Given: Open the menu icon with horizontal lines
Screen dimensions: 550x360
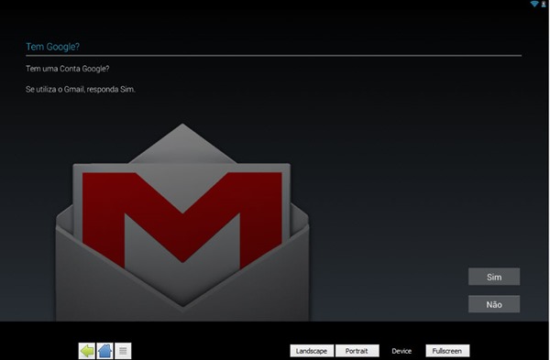Looking at the screenshot, I should (123, 351).
